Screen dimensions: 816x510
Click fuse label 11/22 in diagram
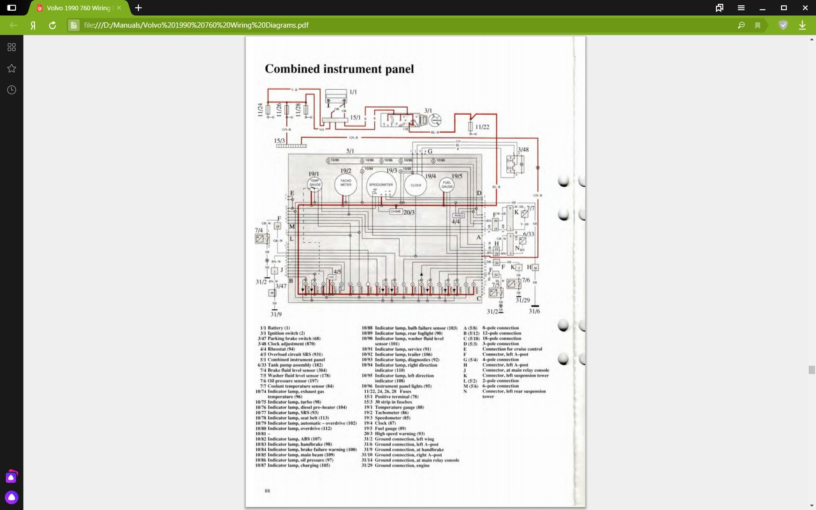tap(484, 127)
